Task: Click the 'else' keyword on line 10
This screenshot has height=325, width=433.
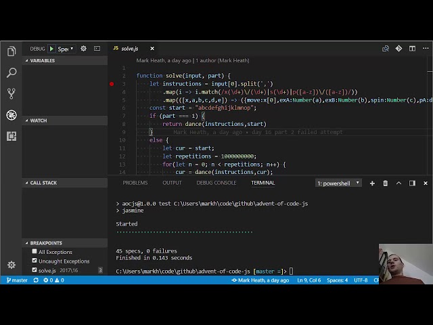Action: pyautogui.click(x=156, y=140)
